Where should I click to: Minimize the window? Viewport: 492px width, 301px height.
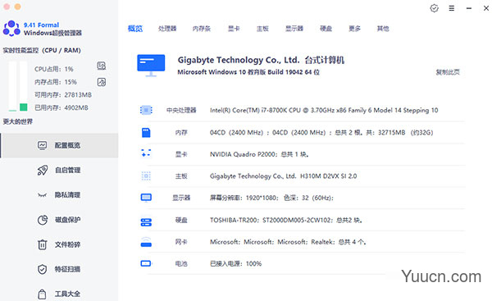(469, 8)
